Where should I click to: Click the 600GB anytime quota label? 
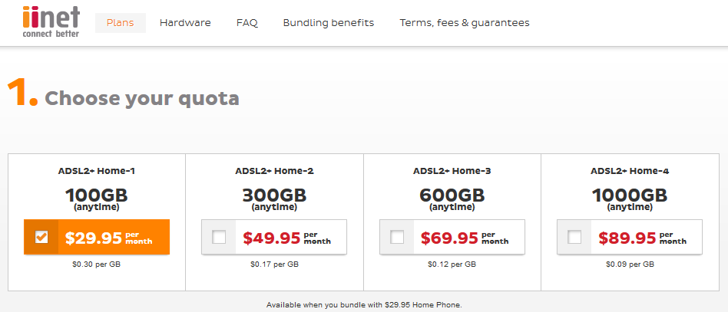[x=452, y=199]
